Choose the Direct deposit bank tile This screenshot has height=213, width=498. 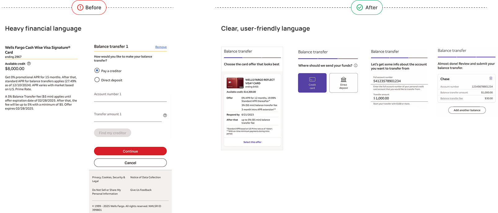click(x=343, y=83)
